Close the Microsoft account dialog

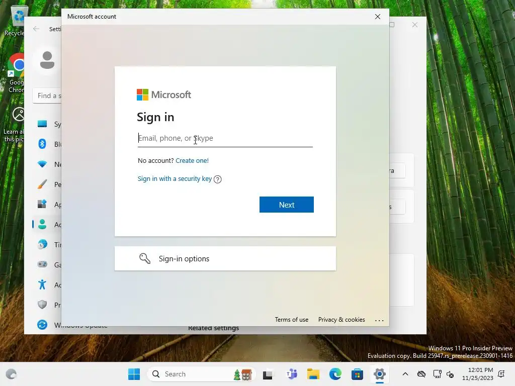tap(377, 17)
